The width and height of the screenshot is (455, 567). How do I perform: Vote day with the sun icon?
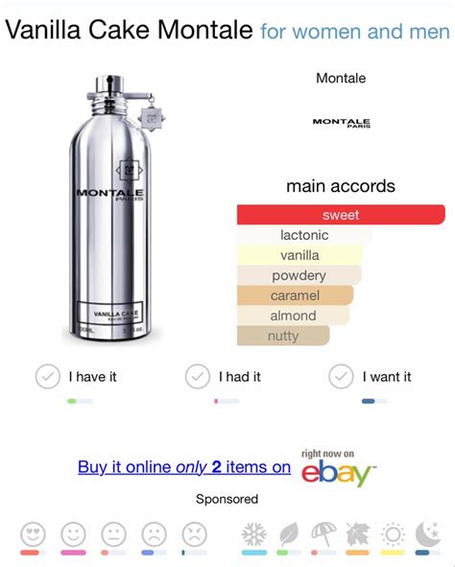(x=393, y=534)
